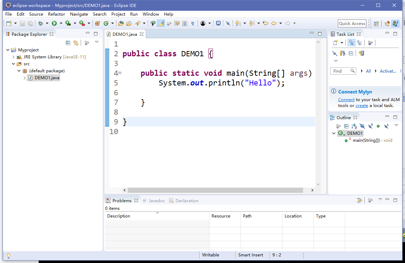The width and height of the screenshot is (405, 263).
Task: Synchronize Changed tasks in Task List
Action: 361,54
